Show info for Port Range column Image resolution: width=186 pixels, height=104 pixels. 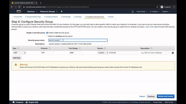80,48
